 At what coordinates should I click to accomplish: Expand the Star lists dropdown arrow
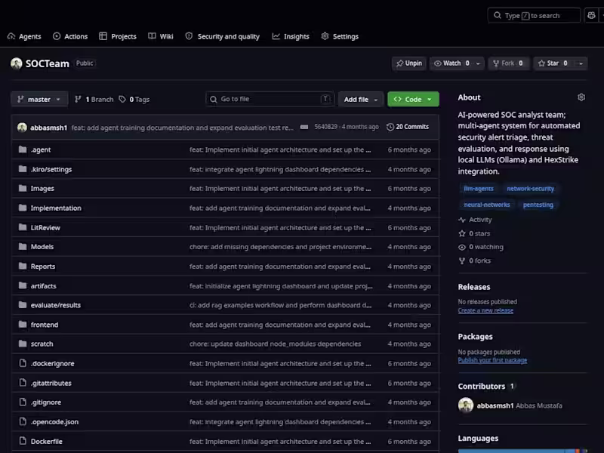pos(581,63)
